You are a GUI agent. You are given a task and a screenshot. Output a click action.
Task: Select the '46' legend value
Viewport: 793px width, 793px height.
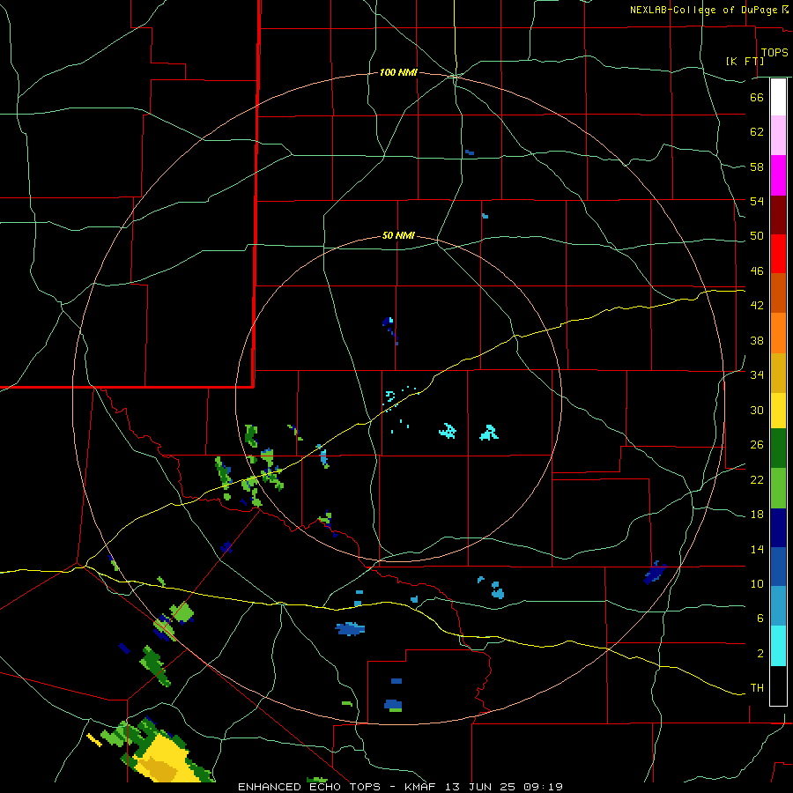click(757, 271)
